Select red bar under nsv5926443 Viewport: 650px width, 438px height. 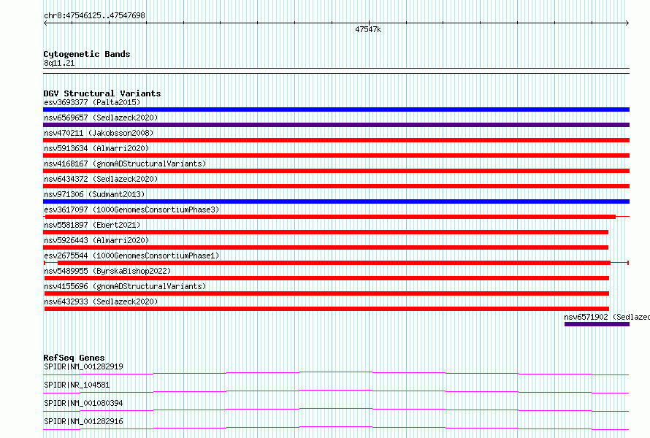(326, 247)
